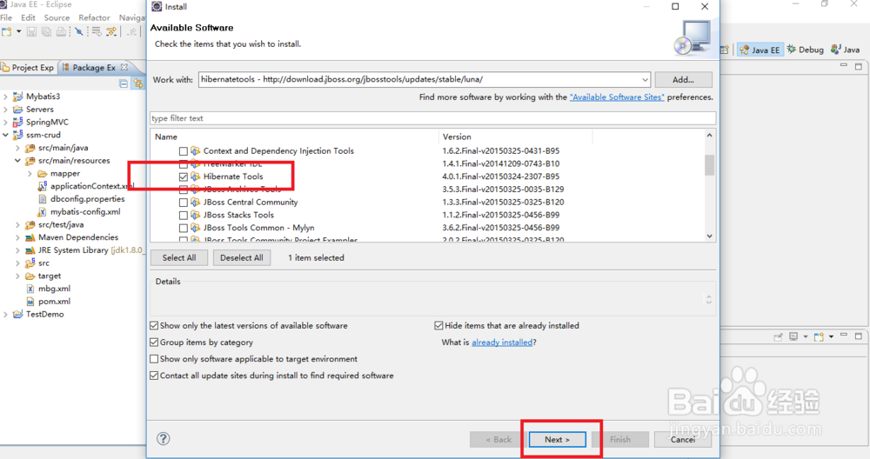Open the Work with combo dropdown
The height and width of the screenshot is (459, 870).
tap(645, 80)
